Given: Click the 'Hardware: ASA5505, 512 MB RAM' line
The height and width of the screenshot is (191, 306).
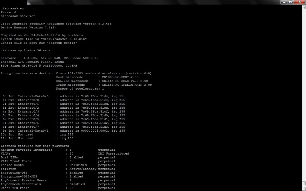Looking at the screenshot, I should pos(49,58).
